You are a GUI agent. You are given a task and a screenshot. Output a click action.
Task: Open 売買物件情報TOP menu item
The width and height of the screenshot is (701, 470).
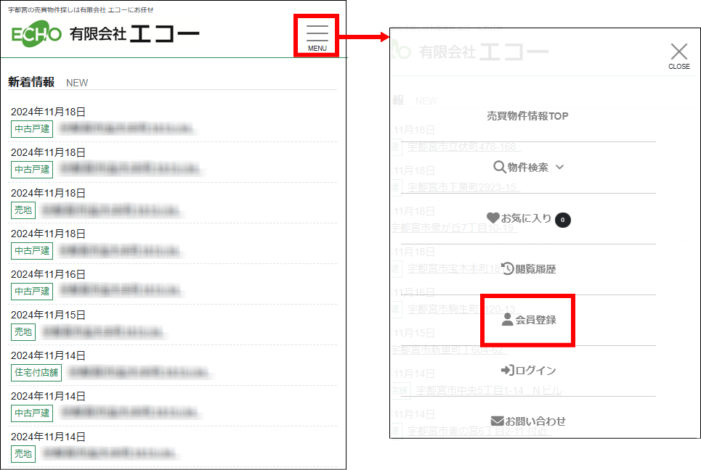click(527, 116)
